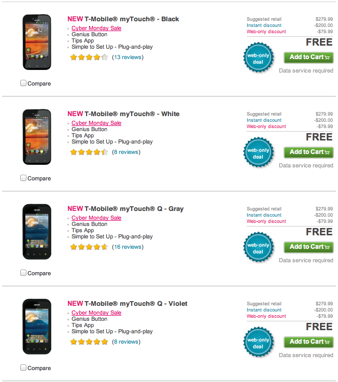Click the web-only deal badge for myTouch White
The height and width of the screenshot is (382, 338).
(x=258, y=153)
